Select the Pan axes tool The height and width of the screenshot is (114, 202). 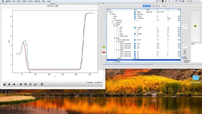tap(21, 85)
